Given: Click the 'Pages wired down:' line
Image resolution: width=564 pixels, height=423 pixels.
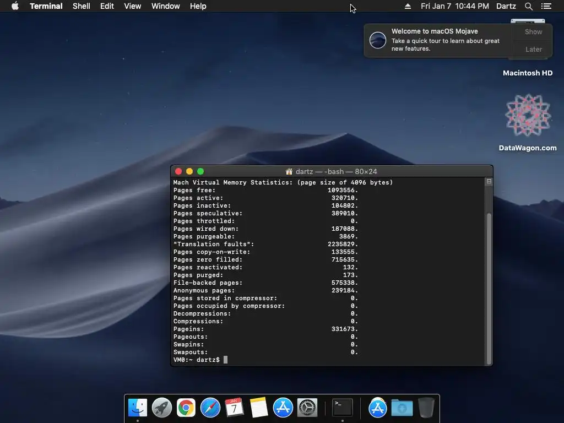Looking at the screenshot, I should [265, 229].
